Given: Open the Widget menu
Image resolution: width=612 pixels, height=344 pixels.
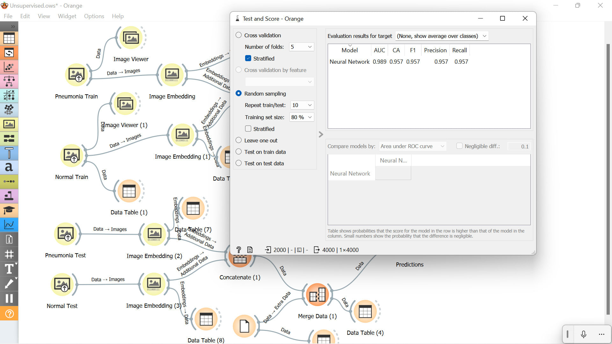Looking at the screenshot, I should [67, 16].
